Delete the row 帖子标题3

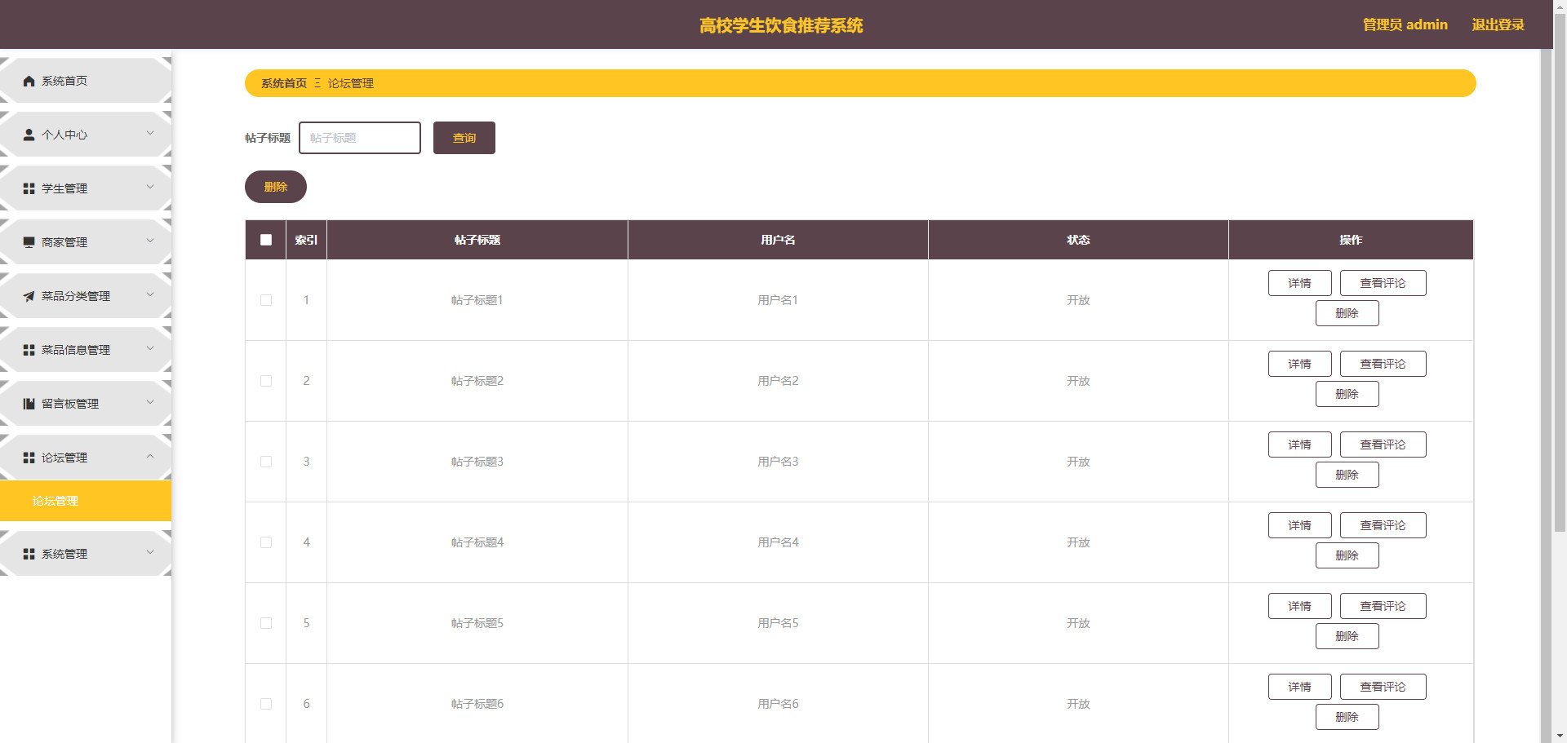(1347, 475)
